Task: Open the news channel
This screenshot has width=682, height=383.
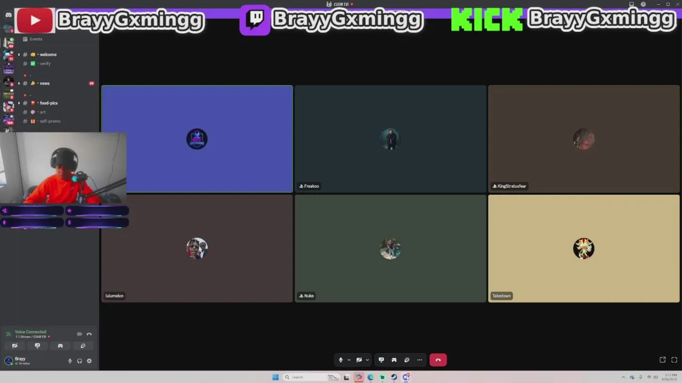Action: (x=45, y=83)
